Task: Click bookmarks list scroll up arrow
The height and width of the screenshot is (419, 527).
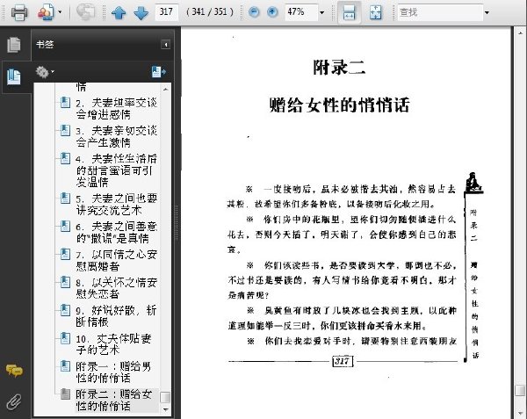Action: click(165, 89)
